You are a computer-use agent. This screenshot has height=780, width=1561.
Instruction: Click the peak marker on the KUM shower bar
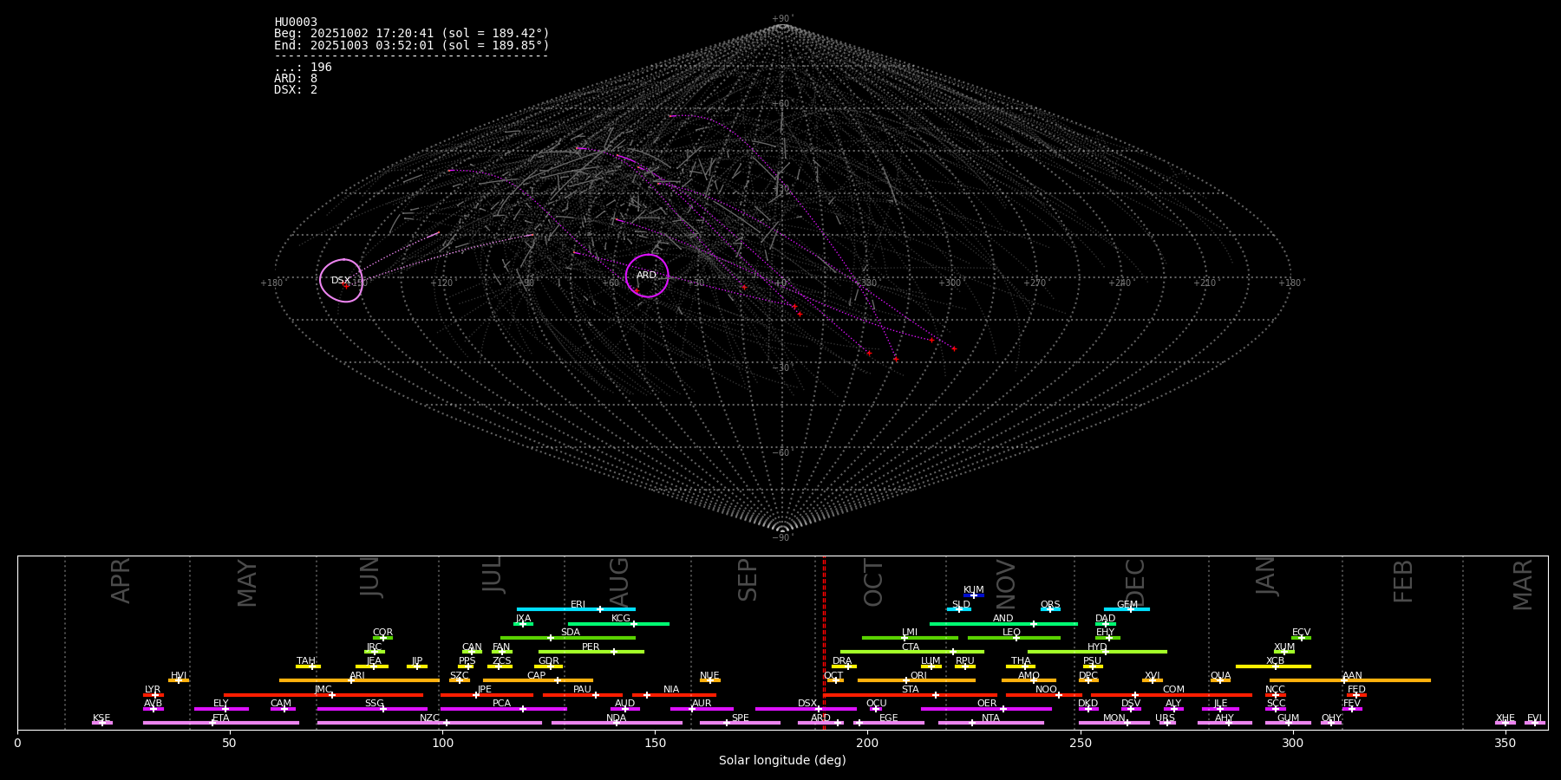[x=974, y=595]
